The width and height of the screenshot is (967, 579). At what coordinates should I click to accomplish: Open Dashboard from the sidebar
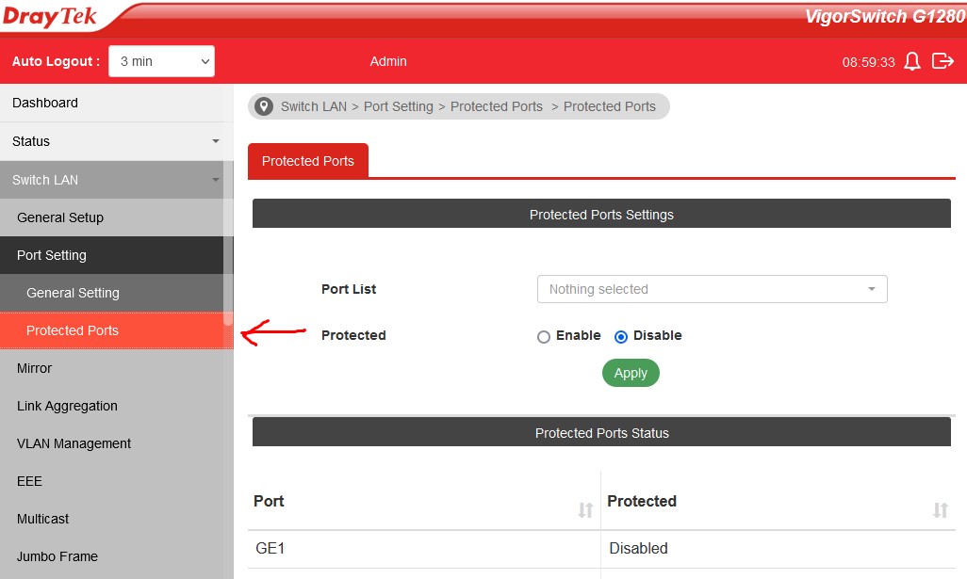tap(45, 103)
